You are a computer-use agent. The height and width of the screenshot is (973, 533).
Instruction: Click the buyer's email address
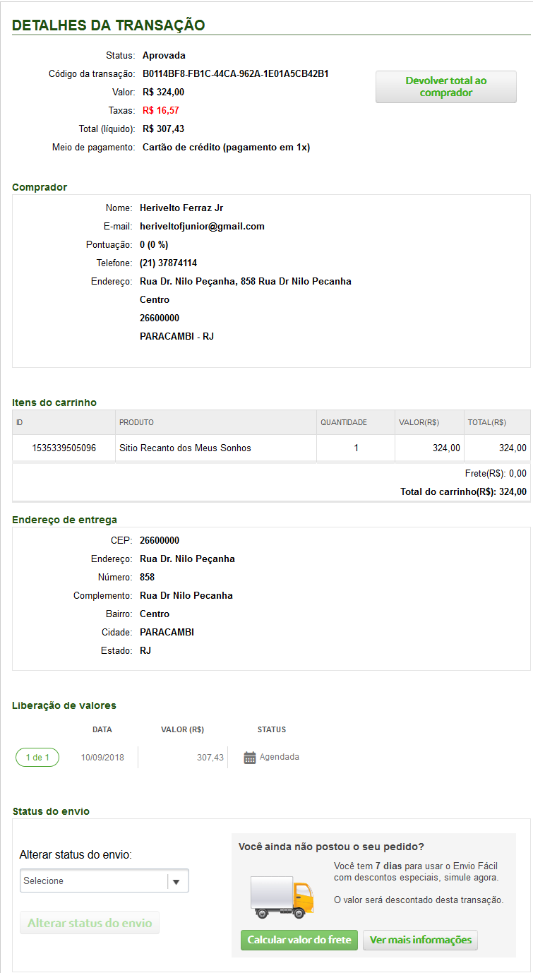202,227
